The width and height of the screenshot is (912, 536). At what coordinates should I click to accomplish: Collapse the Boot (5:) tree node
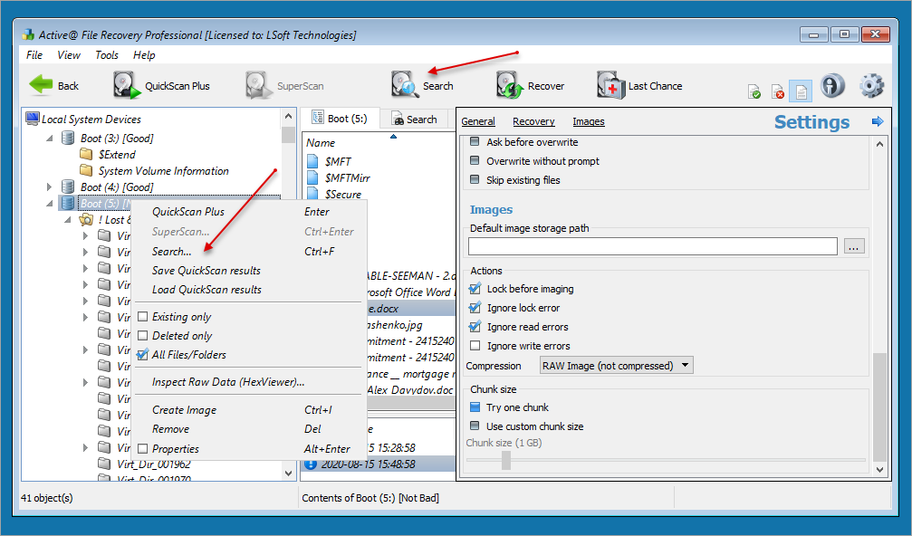[x=50, y=204]
